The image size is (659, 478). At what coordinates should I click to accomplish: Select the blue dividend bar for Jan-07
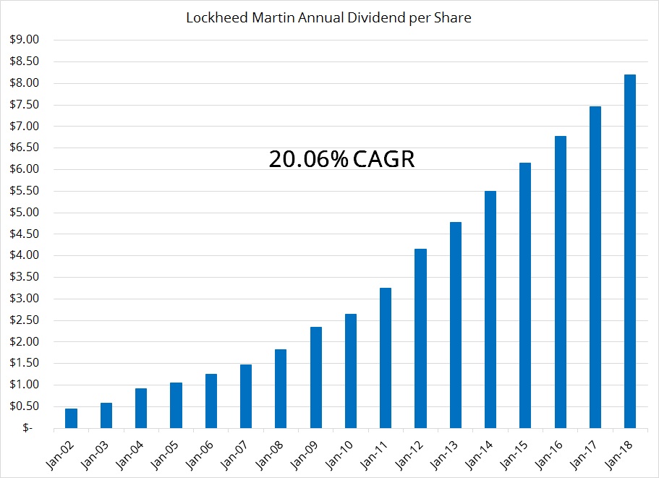pos(246,396)
